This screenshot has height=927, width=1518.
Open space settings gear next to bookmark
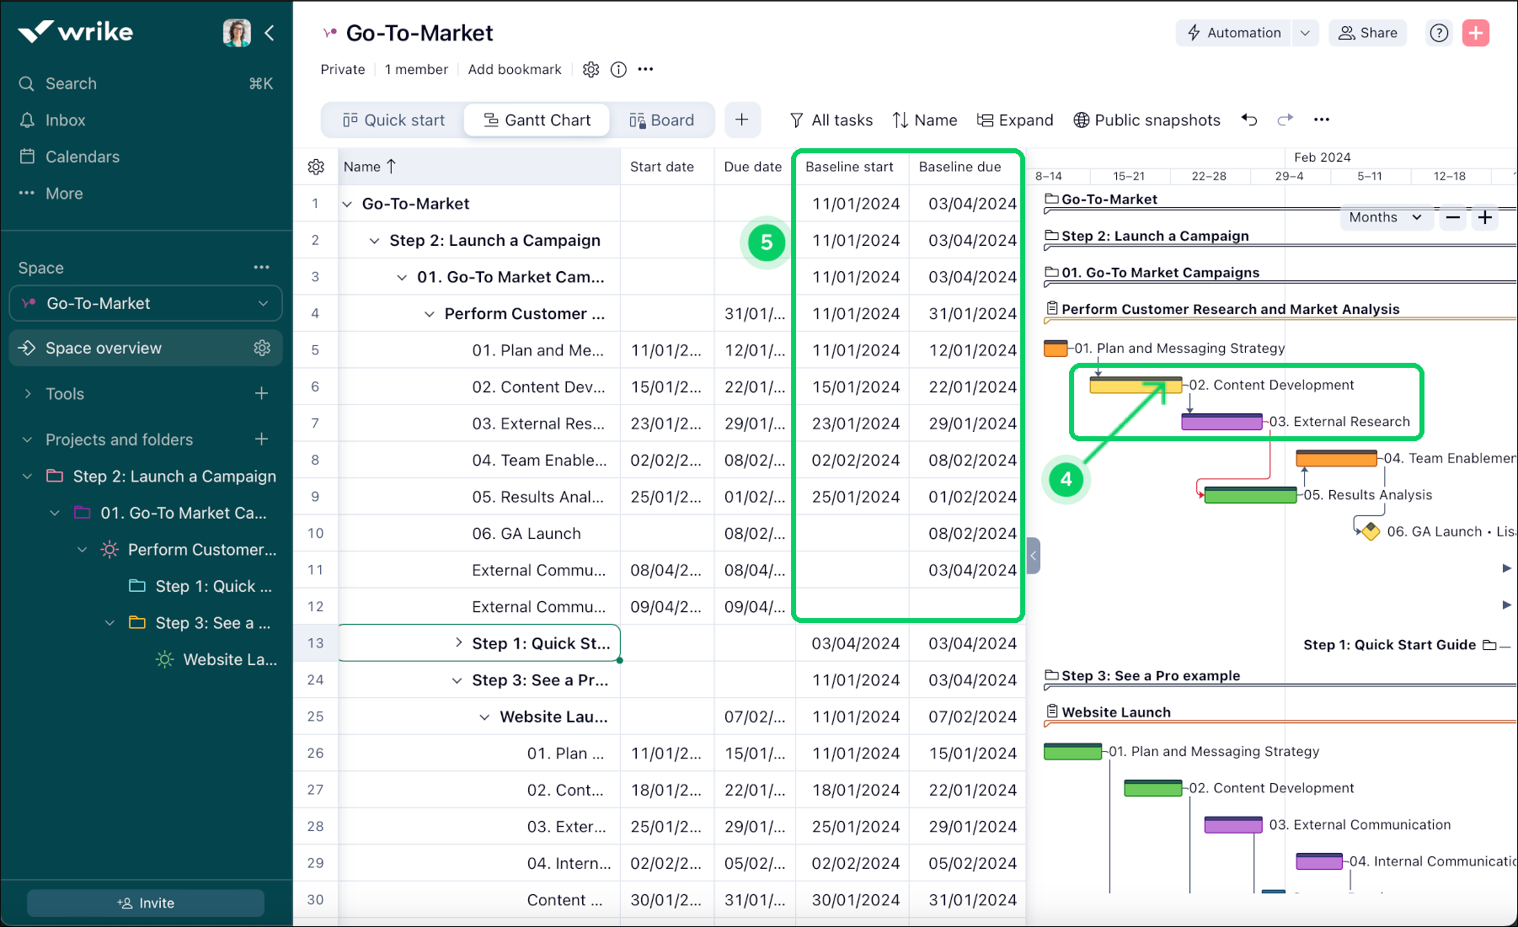point(591,70)
